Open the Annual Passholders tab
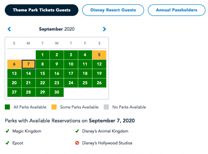The width and height of the screenshot is (208, 154). 177,10
